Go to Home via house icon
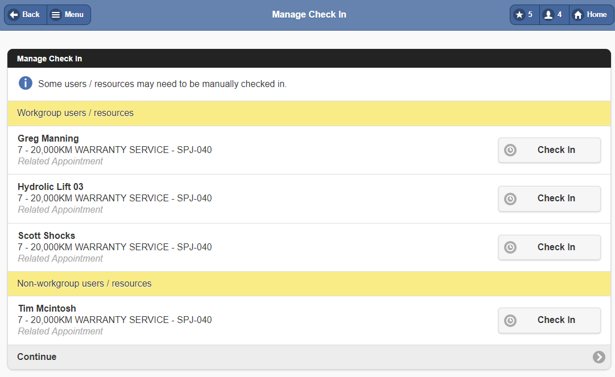 pyautogui.click(x=591, y=15)
